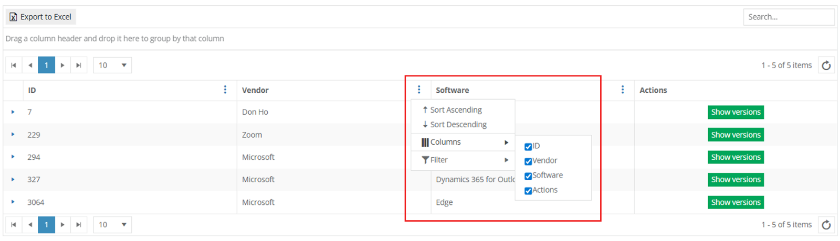Choose Sort Ascending in column menu
840x241 pixels.
tap(455, 110)
